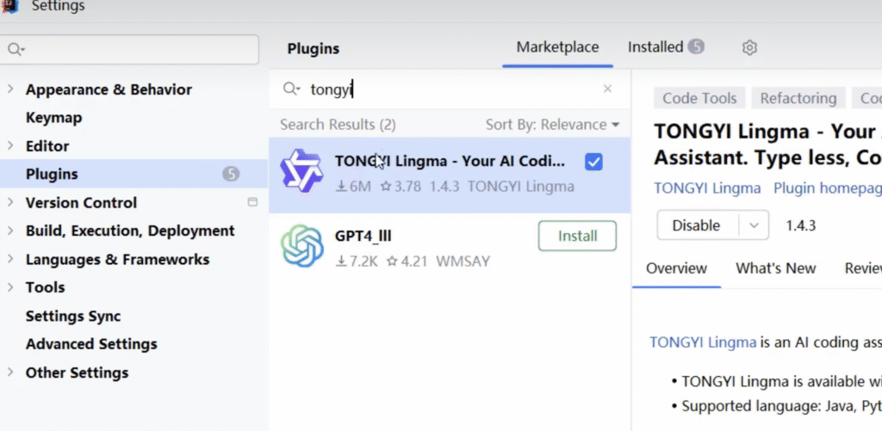
Task: Click the plugins settings gear icon
Action: point(749,48)
